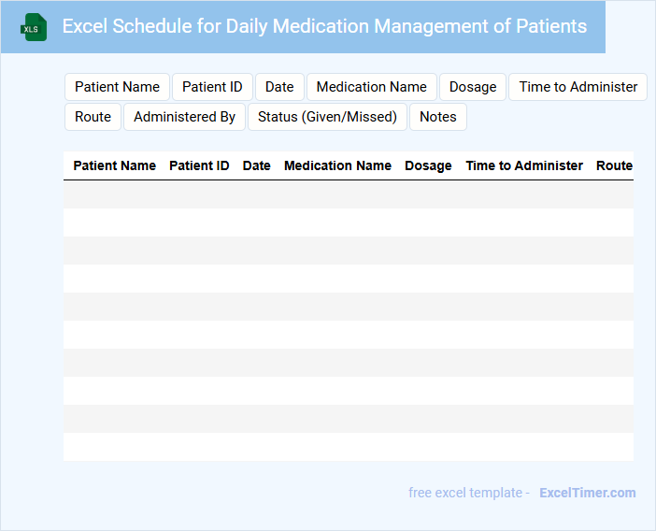
Task: Select the Patient ID tag button
Action: (x=212, y=87)
